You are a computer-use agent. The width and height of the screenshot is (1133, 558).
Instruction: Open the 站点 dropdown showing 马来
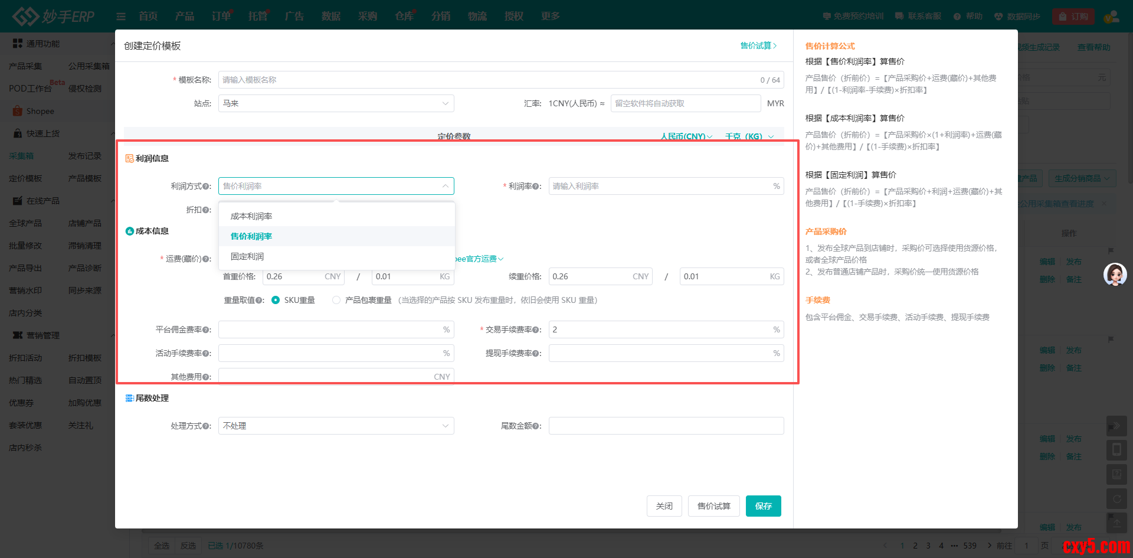[x=336, y=103]
